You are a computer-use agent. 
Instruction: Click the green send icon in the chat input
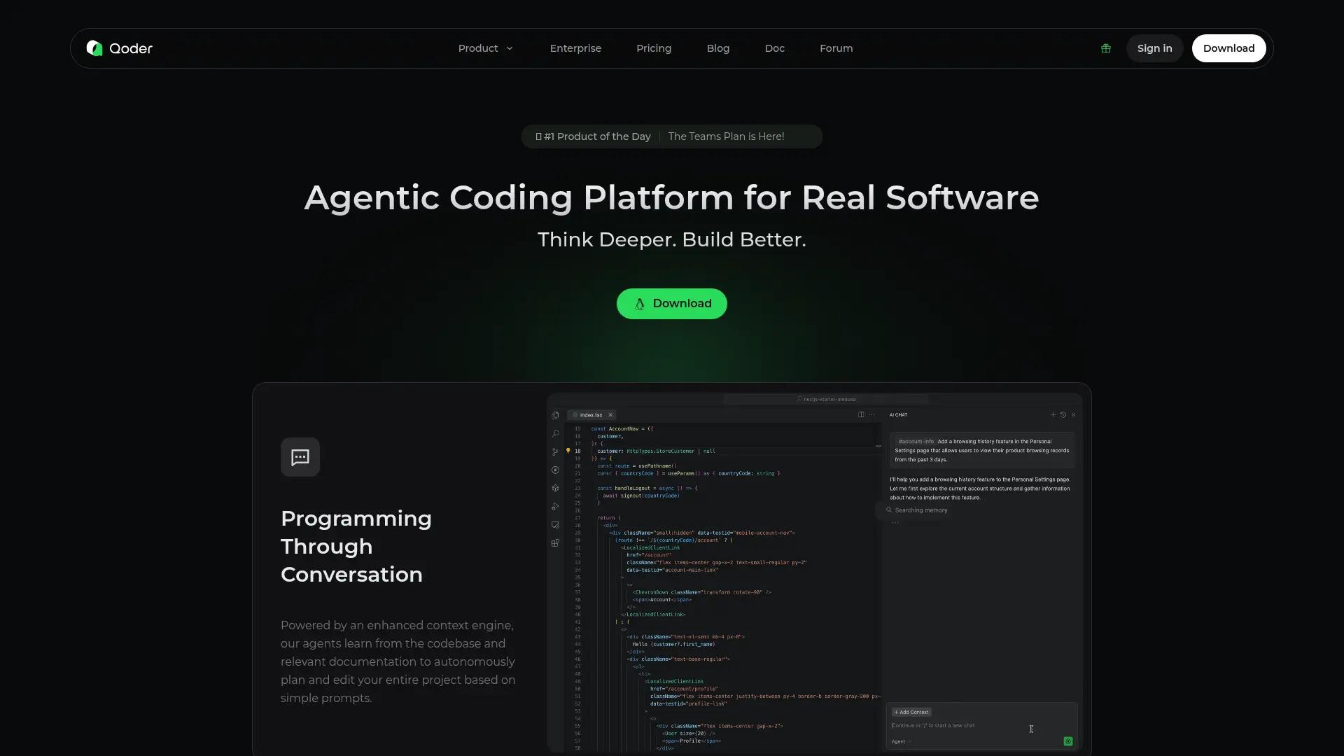(x=1067, y=741)
